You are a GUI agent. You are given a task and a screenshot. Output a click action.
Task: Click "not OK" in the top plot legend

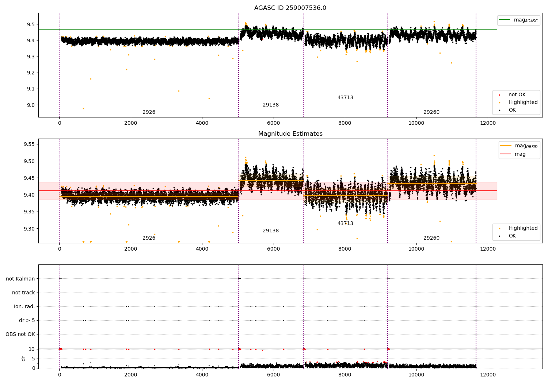click(x=517, y=95)
